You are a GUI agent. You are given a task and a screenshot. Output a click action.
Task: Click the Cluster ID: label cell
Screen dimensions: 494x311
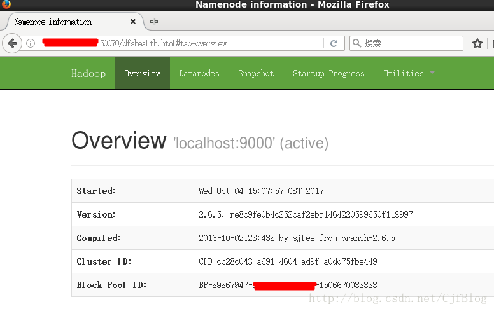[132, 261]
